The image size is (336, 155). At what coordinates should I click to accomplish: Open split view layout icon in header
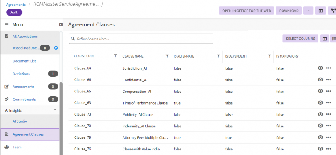tap(320, 11)
